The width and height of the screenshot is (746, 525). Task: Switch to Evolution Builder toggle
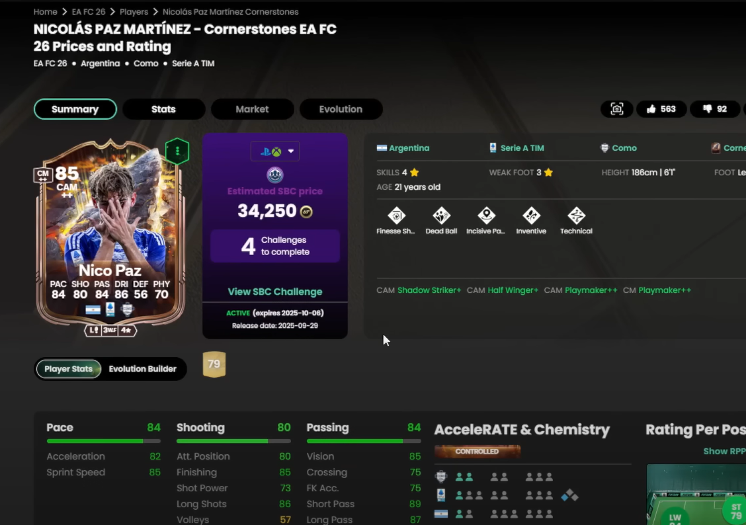tap(143, 369)
